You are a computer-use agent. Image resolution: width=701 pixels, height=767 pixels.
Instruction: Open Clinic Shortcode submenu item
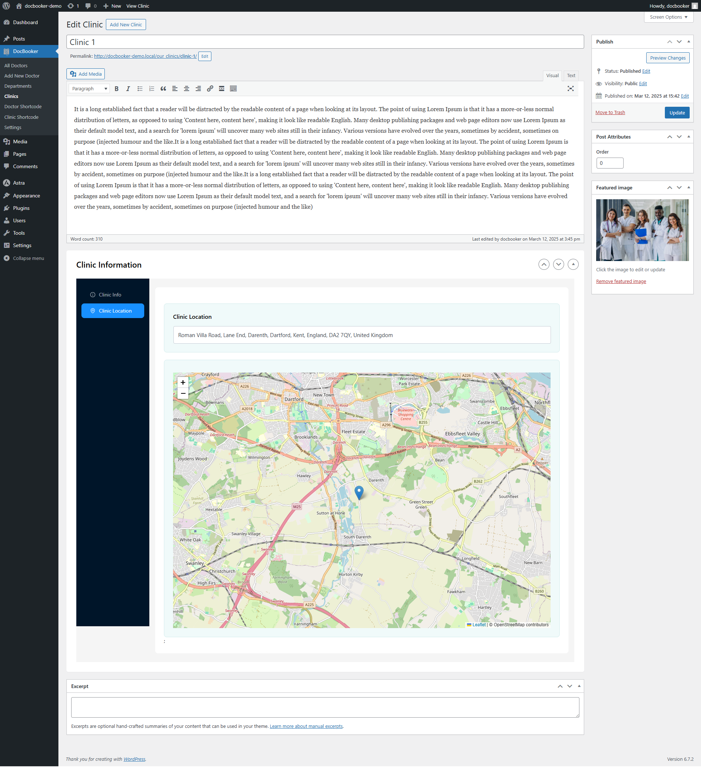(x=21, y=117)
